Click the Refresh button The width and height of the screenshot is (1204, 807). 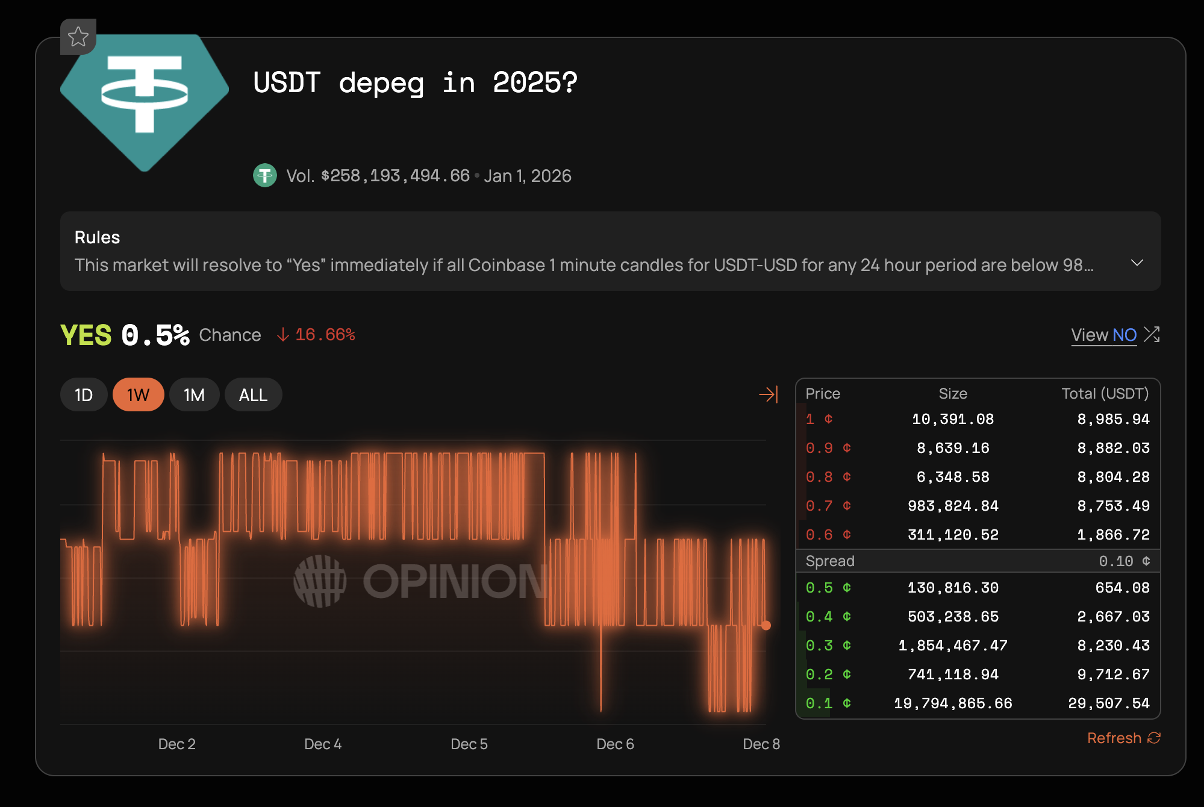(x=1115, y=737)
